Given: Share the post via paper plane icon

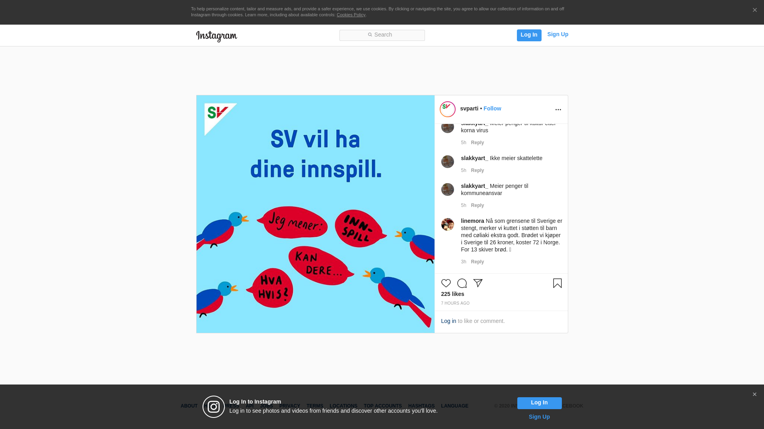Looking at the screenshot, I should pos(477,283).
